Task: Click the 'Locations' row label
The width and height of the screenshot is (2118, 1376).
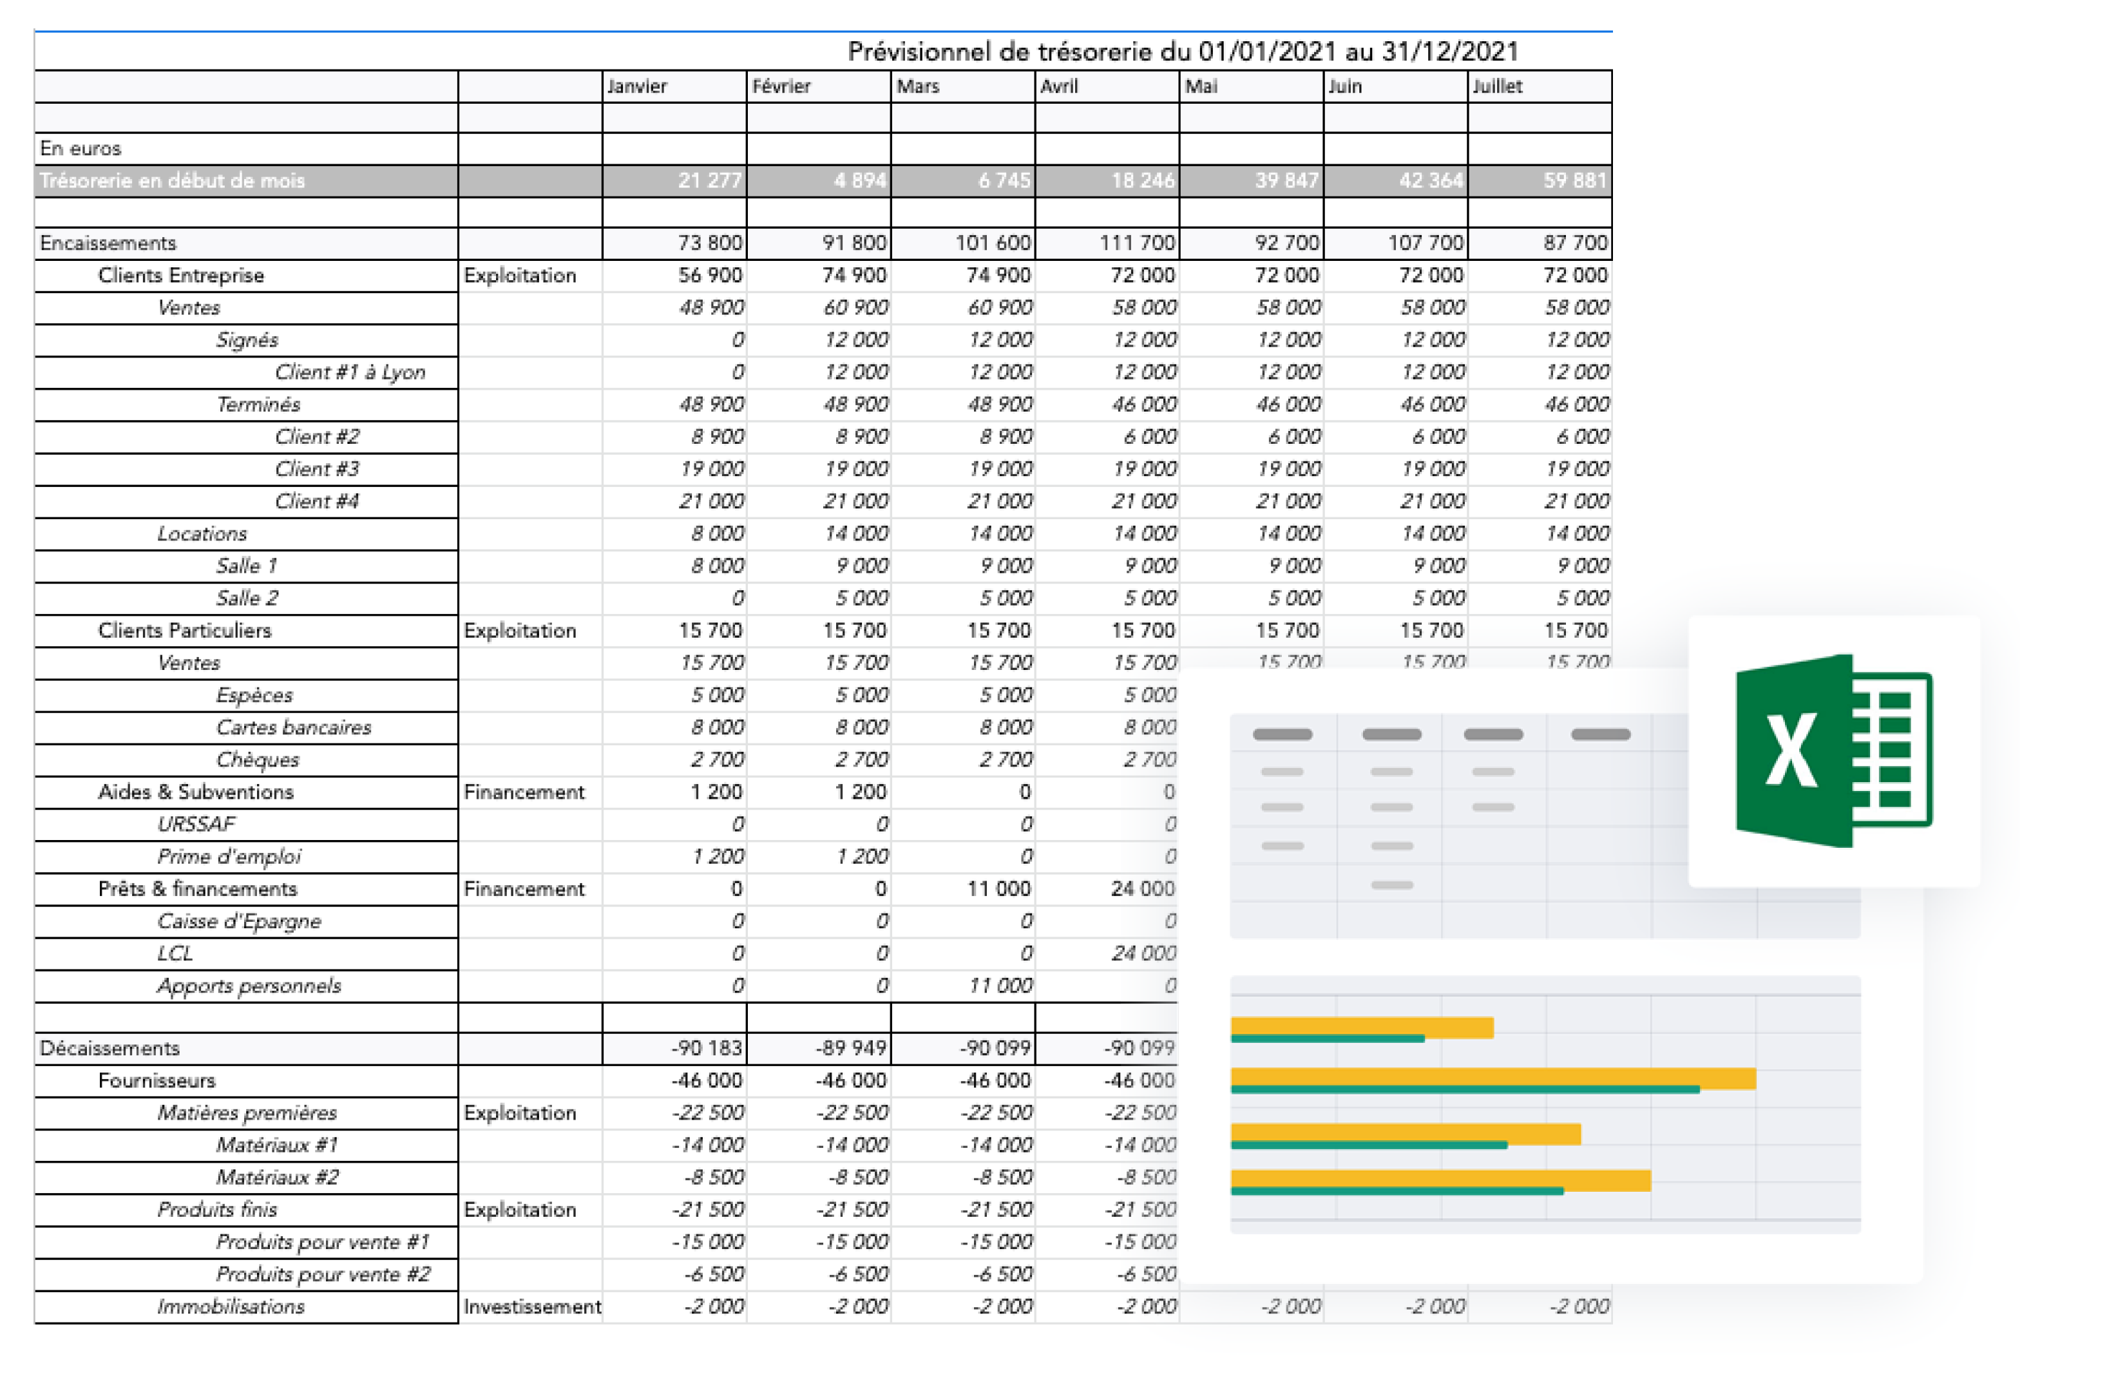Action: coord(247,534)
